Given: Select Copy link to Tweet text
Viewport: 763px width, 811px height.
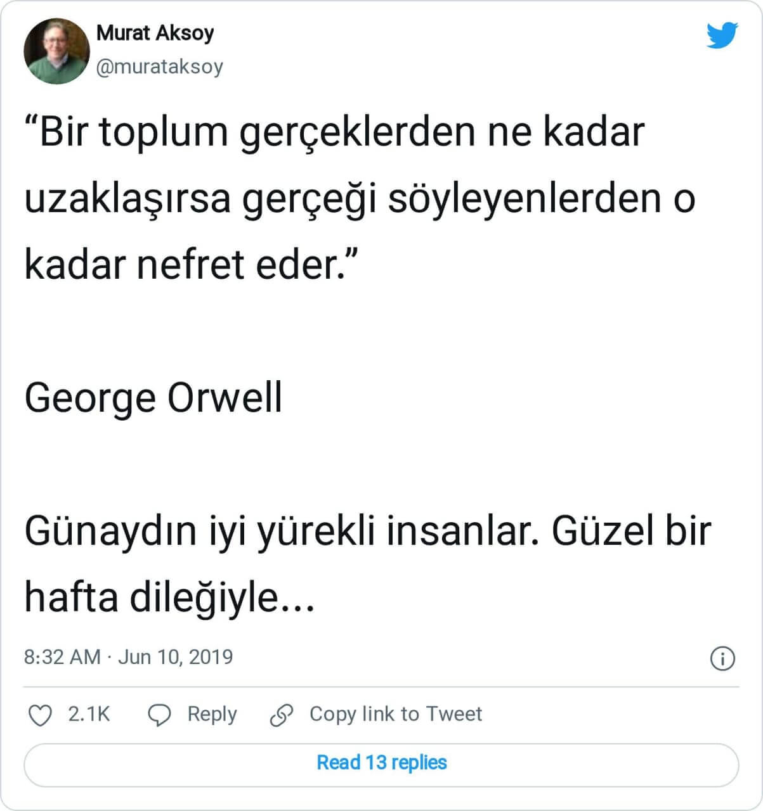Looking at the screenshot, I should click(x=395, y=715).
